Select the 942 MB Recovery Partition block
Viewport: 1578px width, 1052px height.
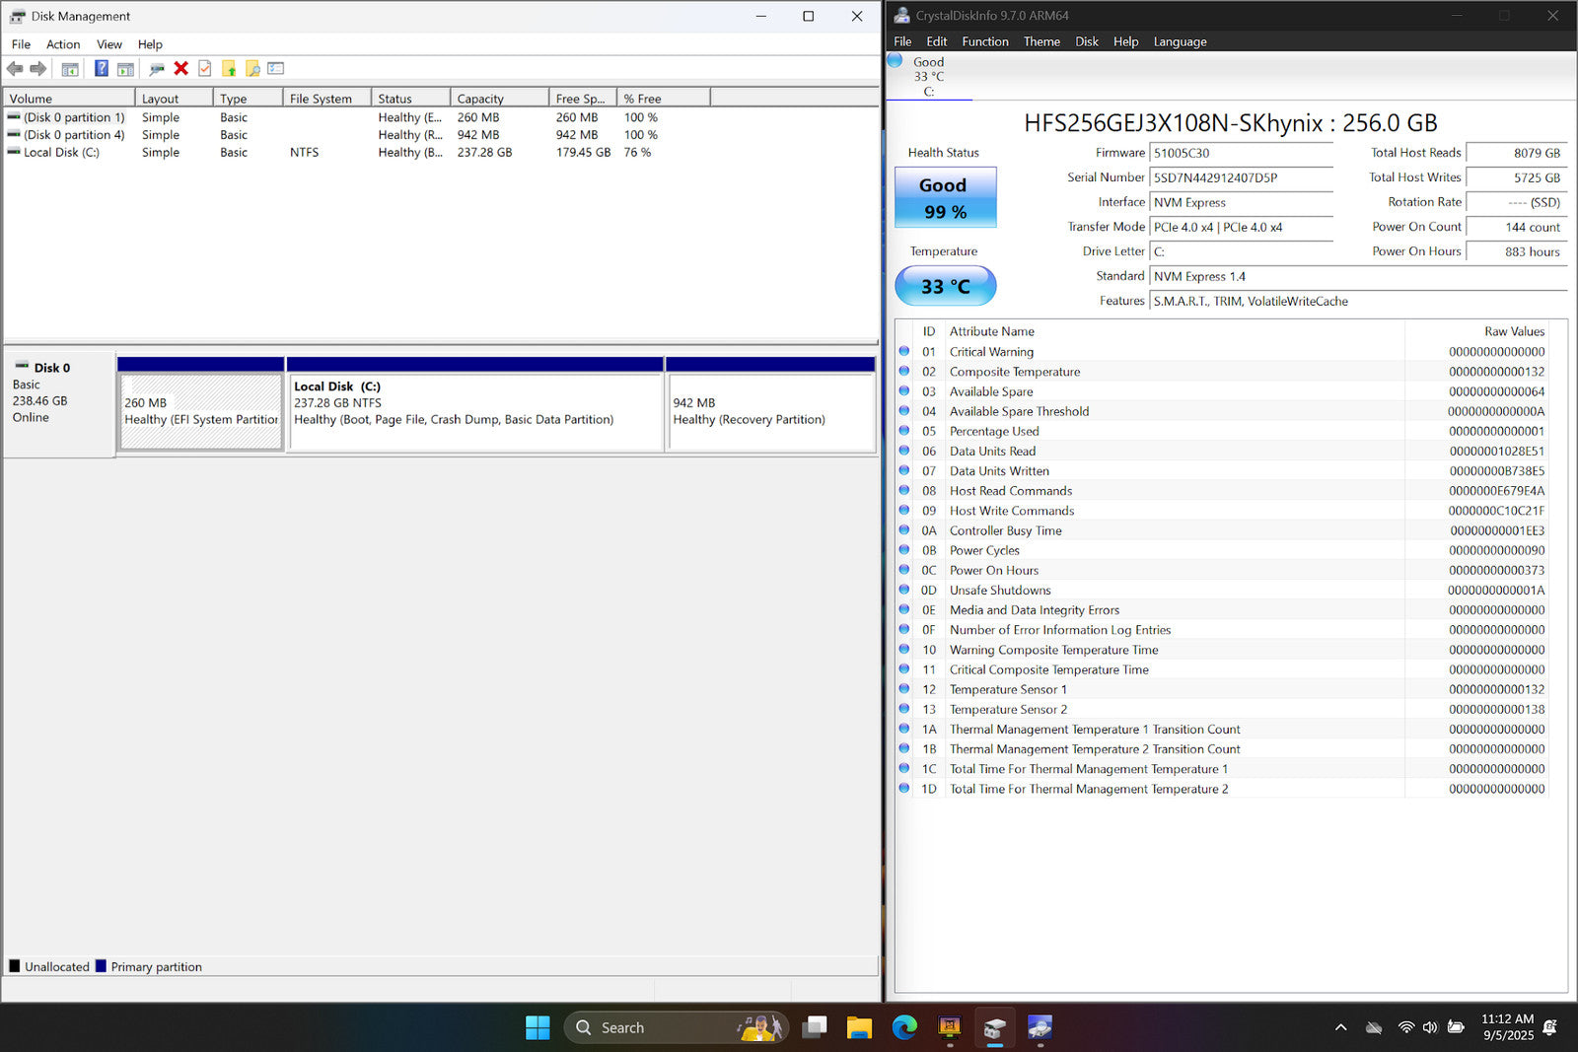click(x=771, y=404)
